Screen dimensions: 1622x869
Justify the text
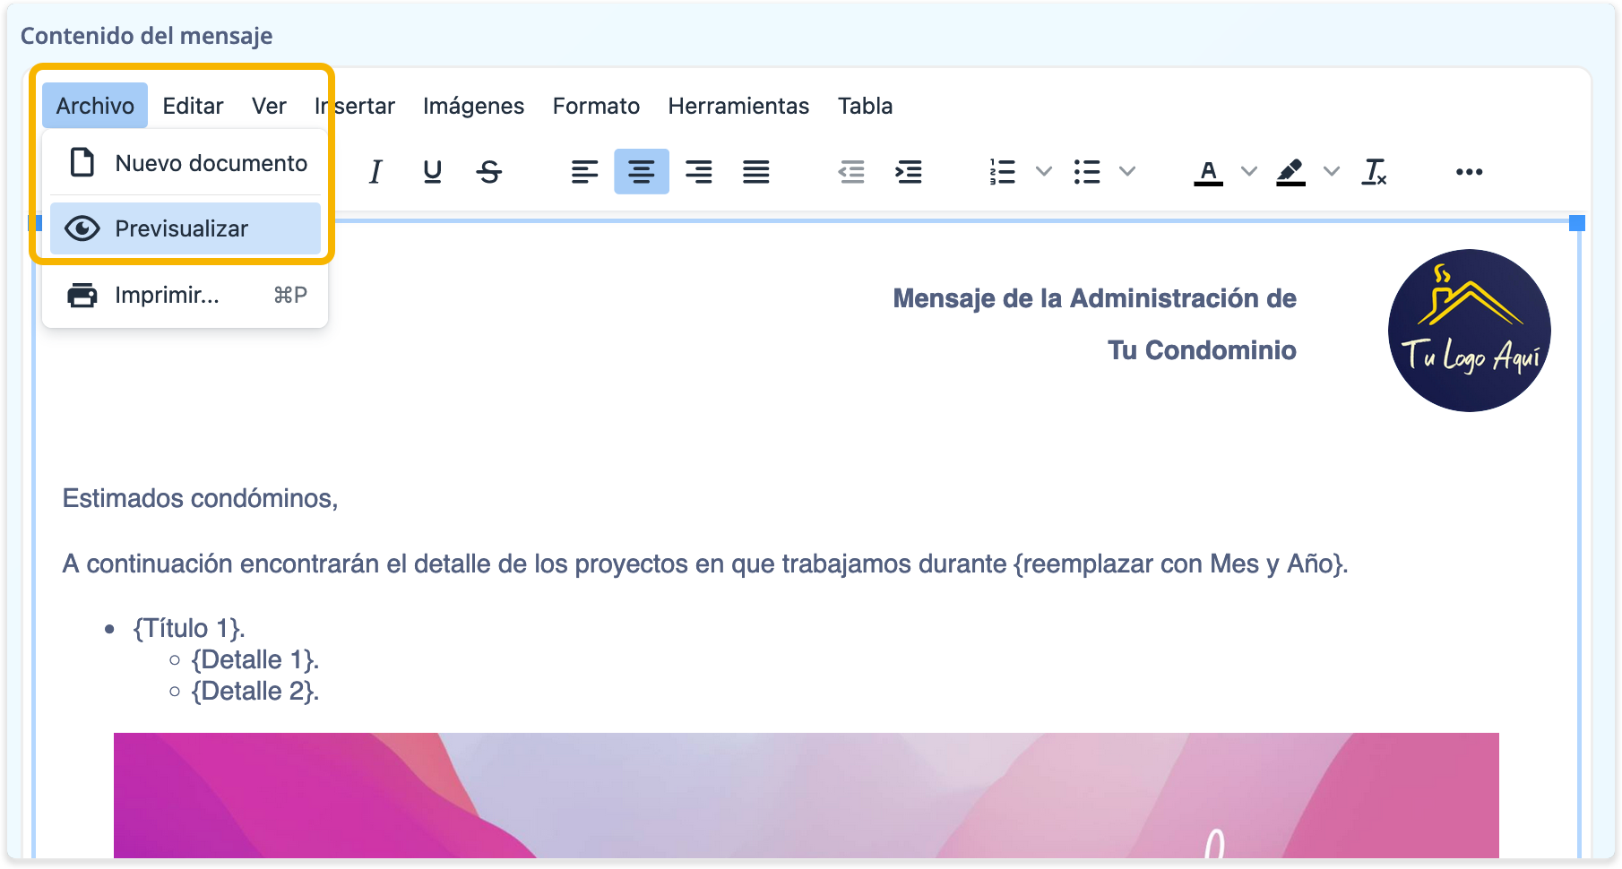tap(756, 171)
